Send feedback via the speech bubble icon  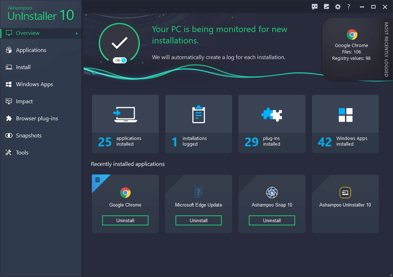(315, 7)
